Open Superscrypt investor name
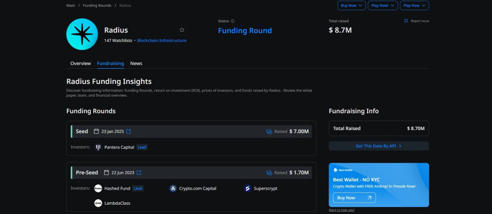 (x=266, y=188)
